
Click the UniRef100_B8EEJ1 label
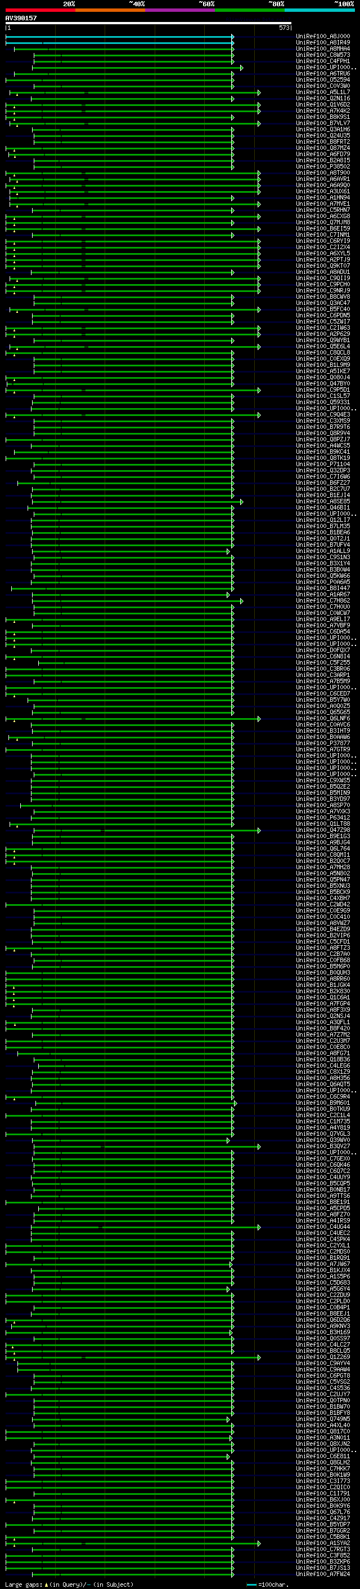tap(323, 1313)
